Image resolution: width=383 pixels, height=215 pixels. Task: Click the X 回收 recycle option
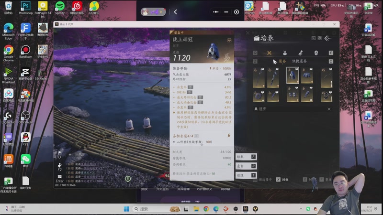[282, 180]
